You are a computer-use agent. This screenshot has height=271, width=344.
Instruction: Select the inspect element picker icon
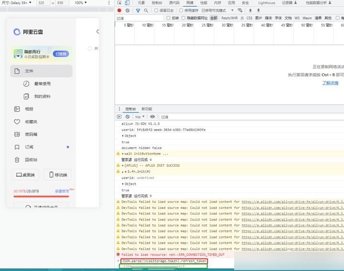[119, 3]
